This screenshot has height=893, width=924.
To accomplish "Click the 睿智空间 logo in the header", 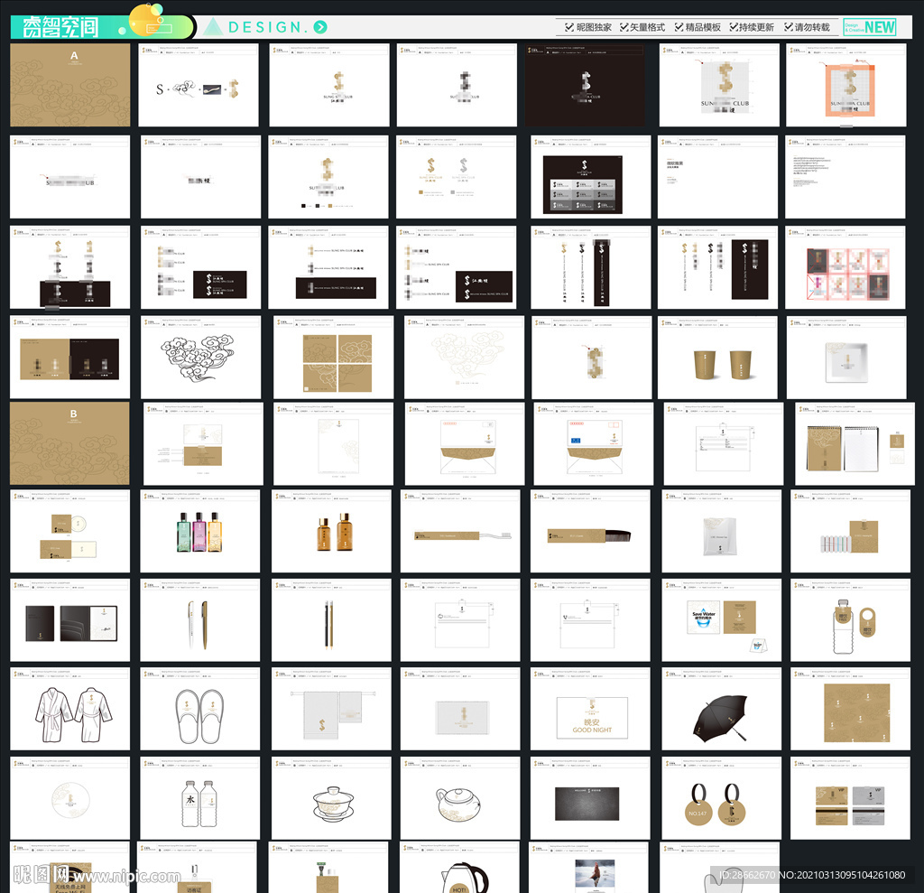I will click(60, 27).
